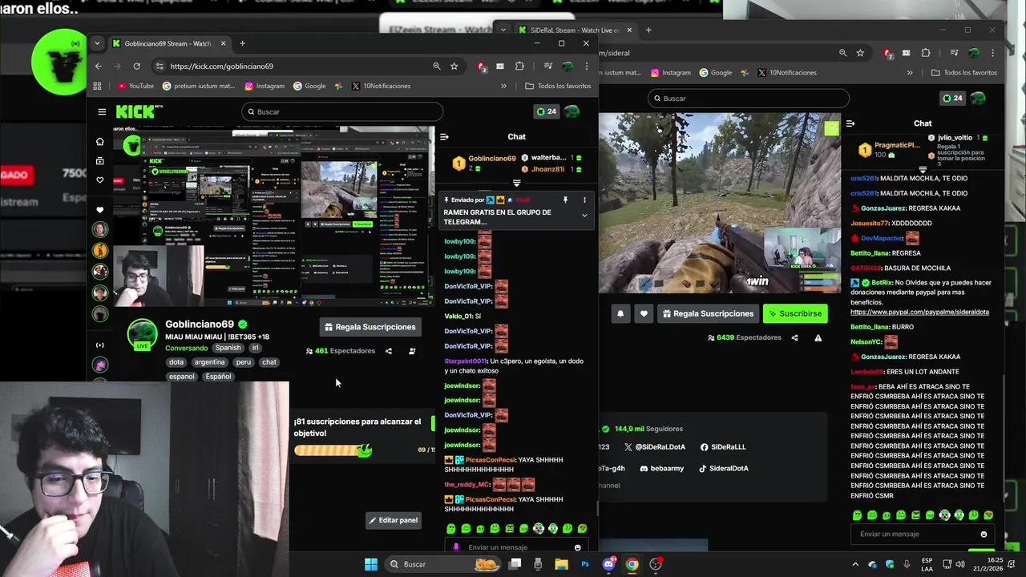Report SiDeRaL stream via warning icon
Viewport: 1026px width, 577px height.
tap(818, 338)
